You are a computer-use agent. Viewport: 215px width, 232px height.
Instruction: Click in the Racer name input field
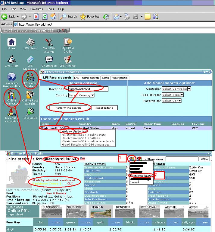click(x=88, y=89)
